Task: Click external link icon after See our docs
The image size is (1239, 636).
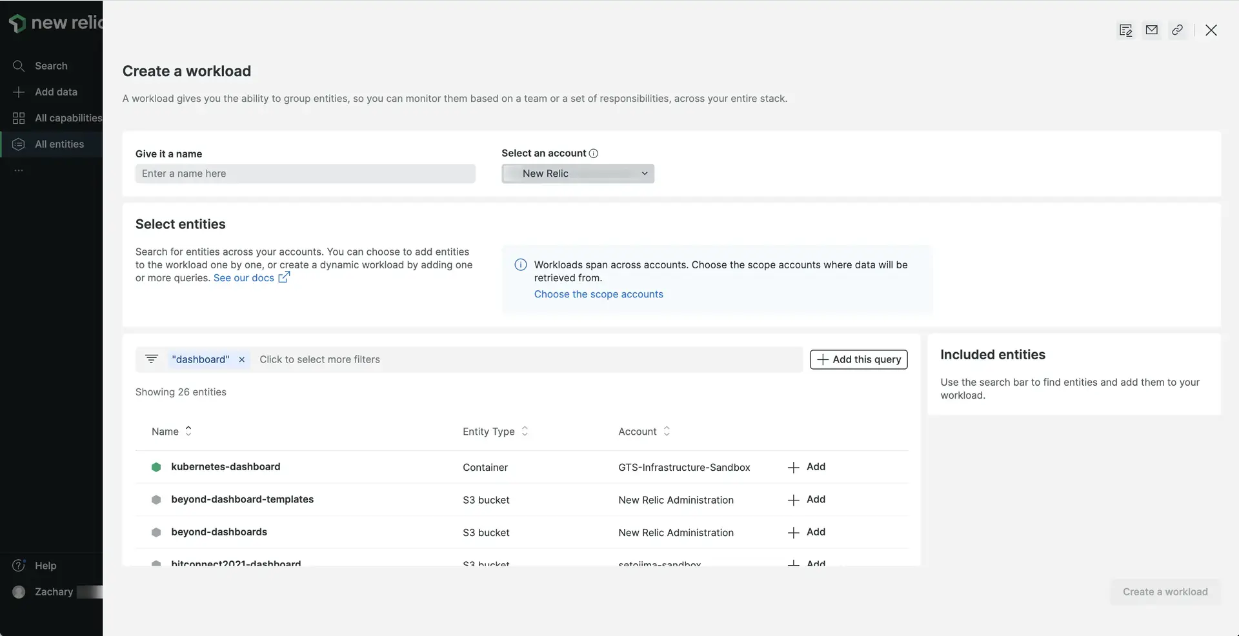Action: pyautogui.click(x=284, y=277)
